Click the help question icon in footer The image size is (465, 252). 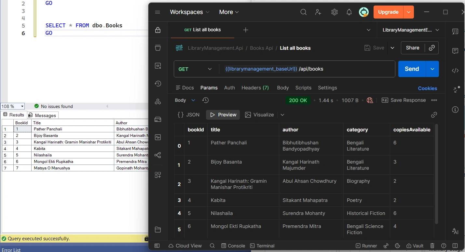(x=444, y=246)
